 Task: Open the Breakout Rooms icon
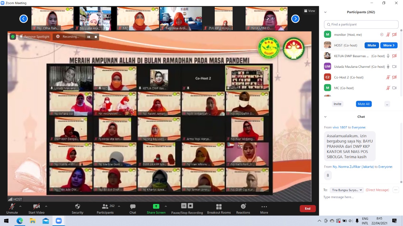click(x=219, y=207)
